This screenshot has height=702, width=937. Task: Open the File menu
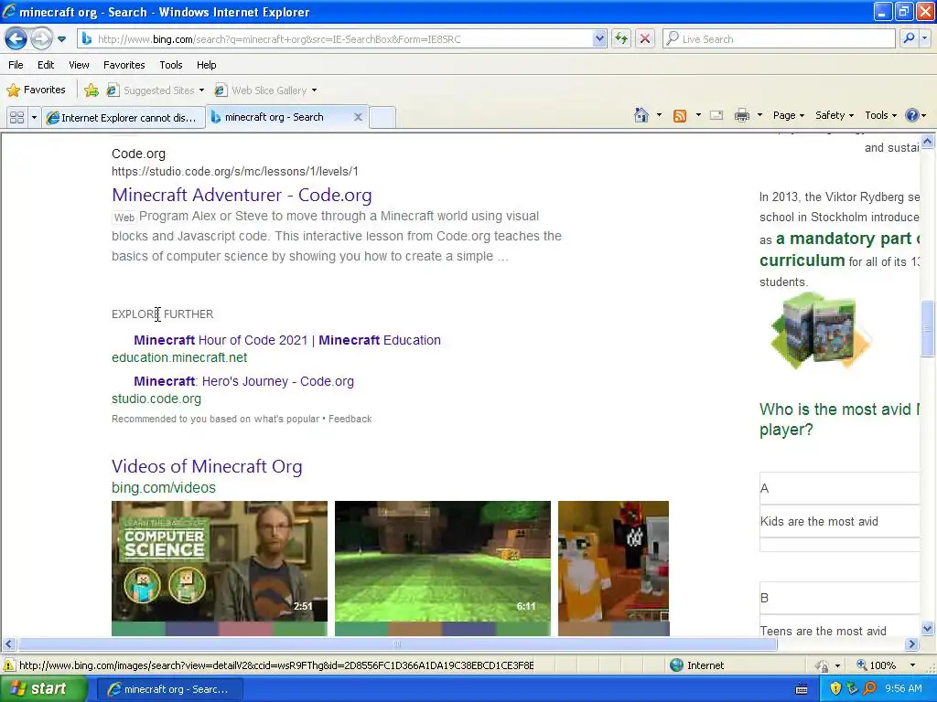16,65
